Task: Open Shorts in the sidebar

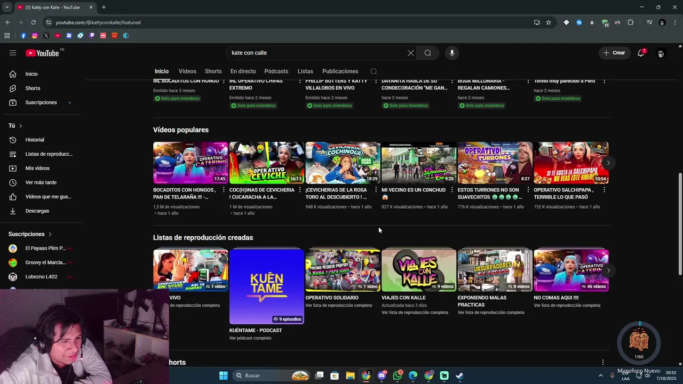Action: [41, 88]
